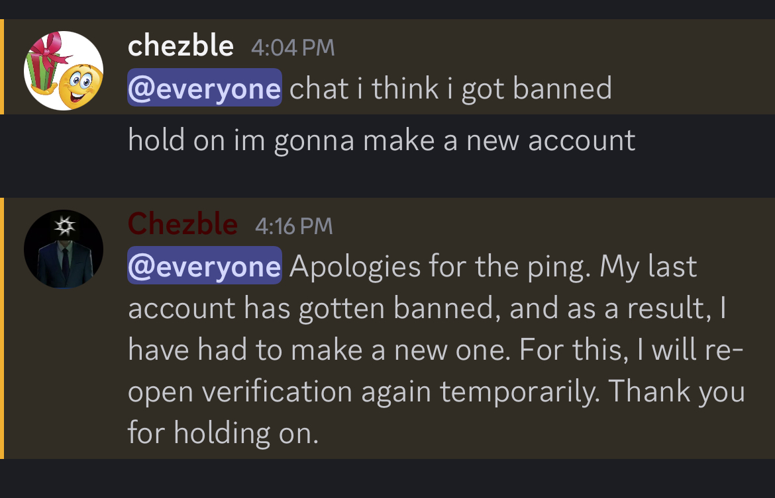The image size is (775, 498).
Task: Click the 4:16 PM message timestamp
Action: (x=293, y=226)
